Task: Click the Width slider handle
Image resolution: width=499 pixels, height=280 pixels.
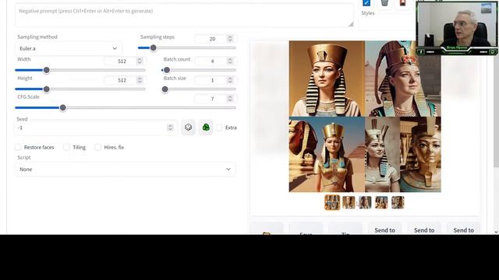Action: click(x=47, y=70)
